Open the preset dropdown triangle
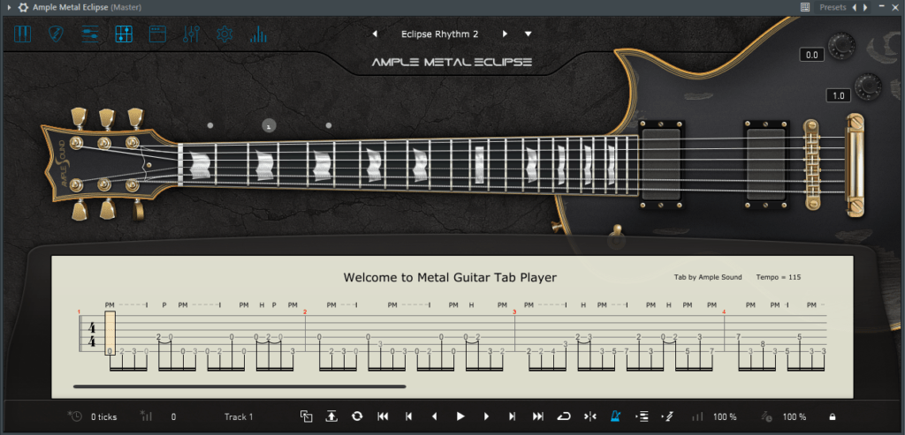 [529, 34]
